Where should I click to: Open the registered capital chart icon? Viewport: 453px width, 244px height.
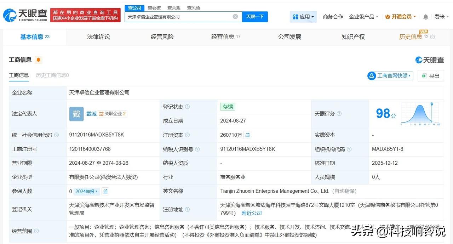tap(248, 135)
